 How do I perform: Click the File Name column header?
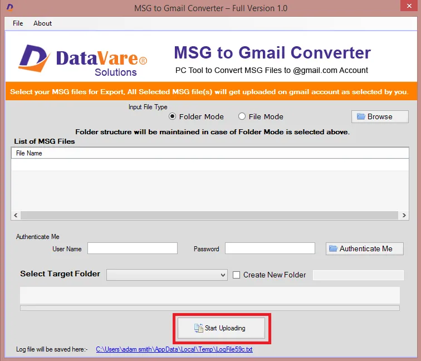(x=210, y=153)
